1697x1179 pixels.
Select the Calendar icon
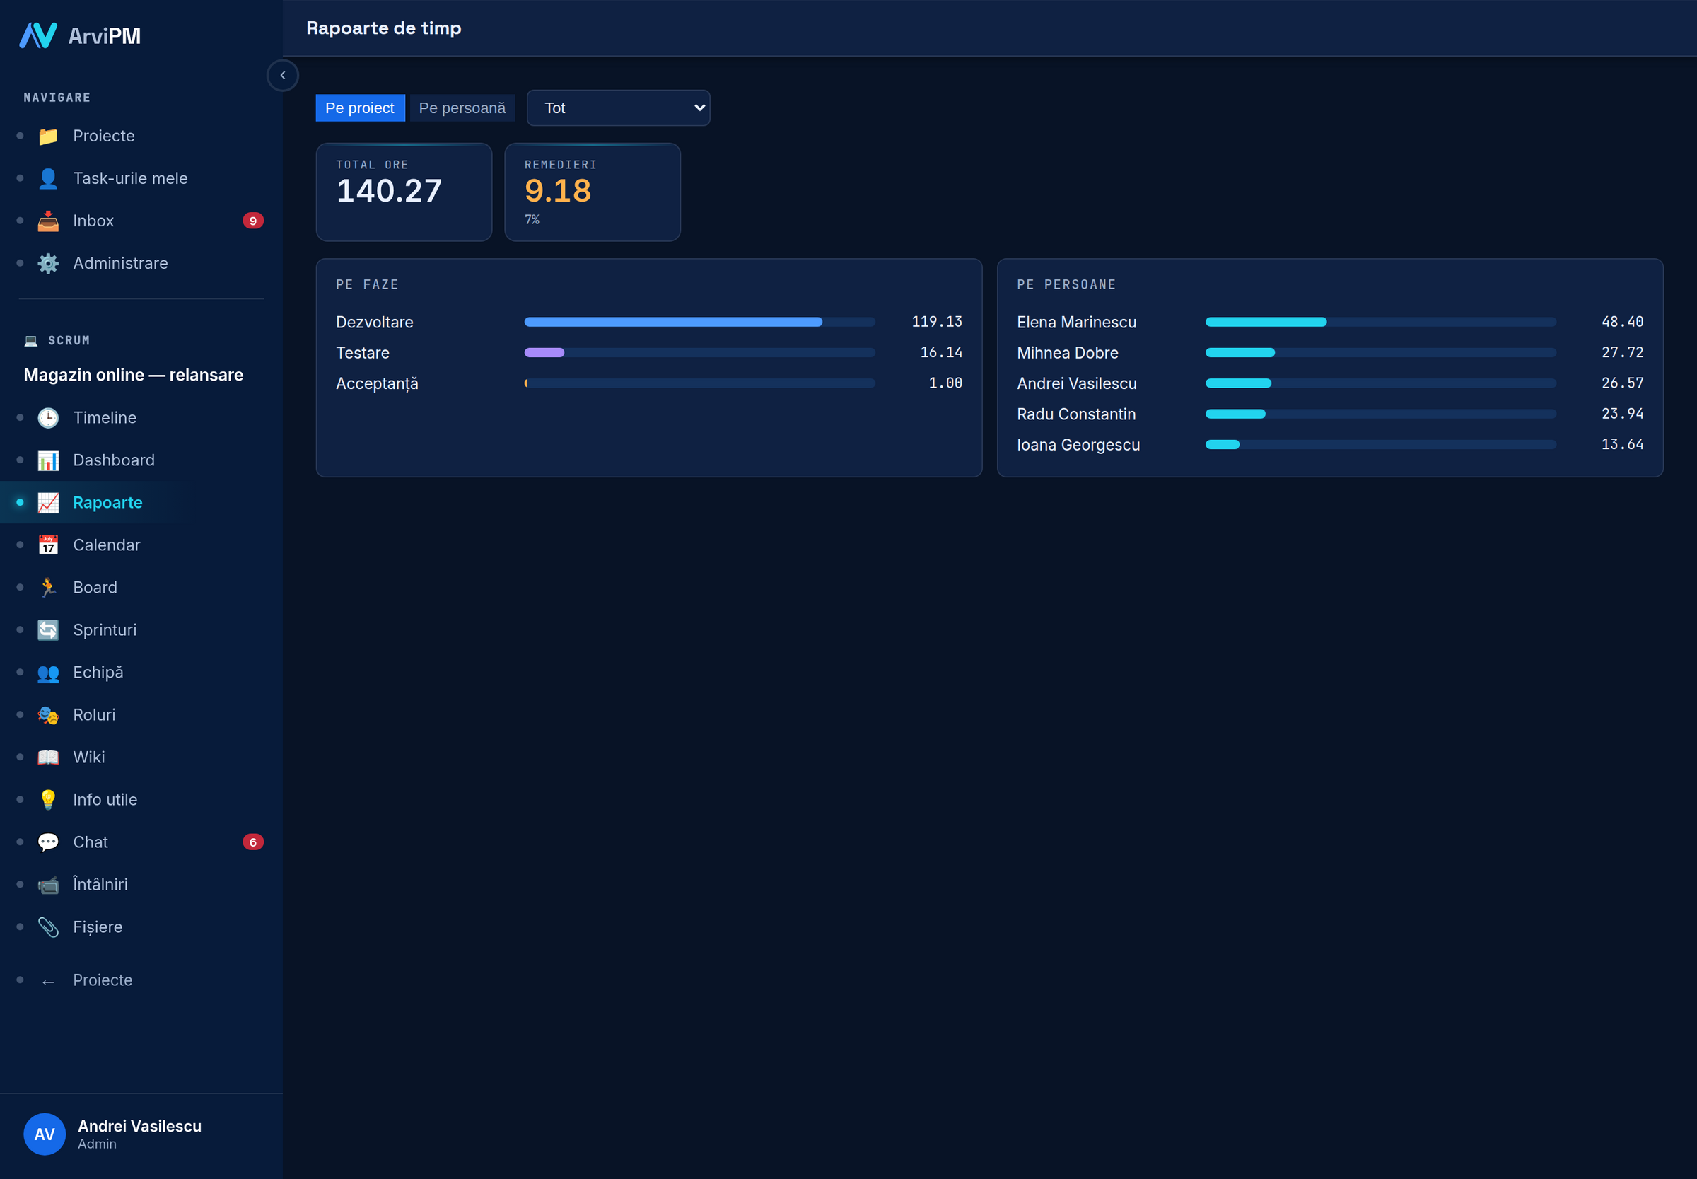48,545
